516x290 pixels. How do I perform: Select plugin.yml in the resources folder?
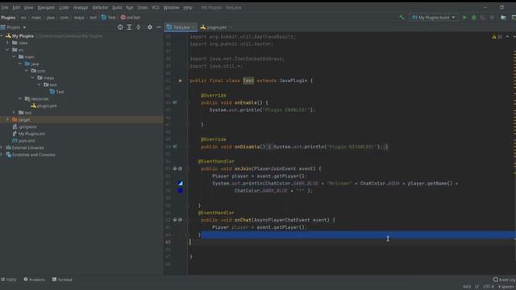point(44,106)
